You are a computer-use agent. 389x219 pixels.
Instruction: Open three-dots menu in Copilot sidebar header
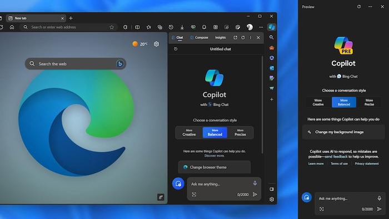point(250,37)
